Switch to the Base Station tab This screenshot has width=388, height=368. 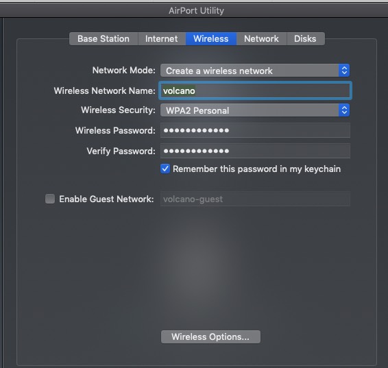104,39
